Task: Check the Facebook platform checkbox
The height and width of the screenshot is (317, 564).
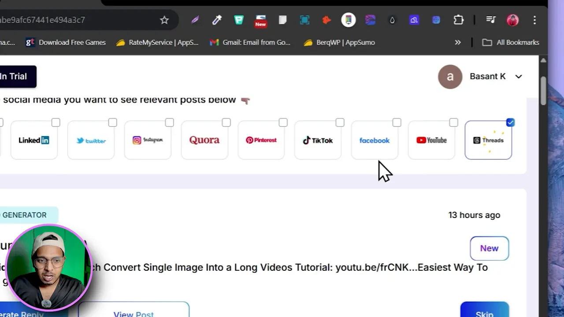Action: (x=396, y=122)
